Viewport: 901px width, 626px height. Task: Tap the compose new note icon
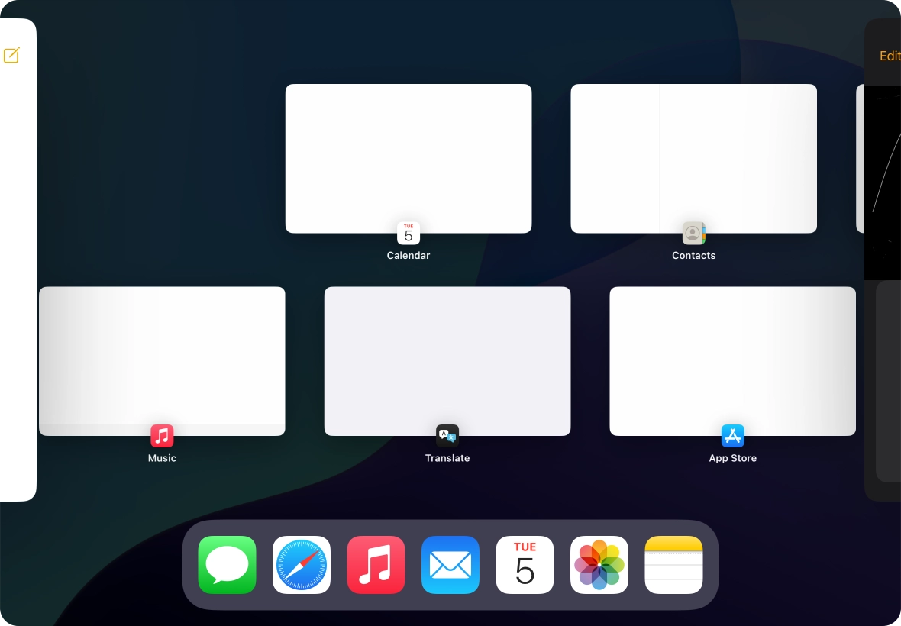[x=11, y=55]
